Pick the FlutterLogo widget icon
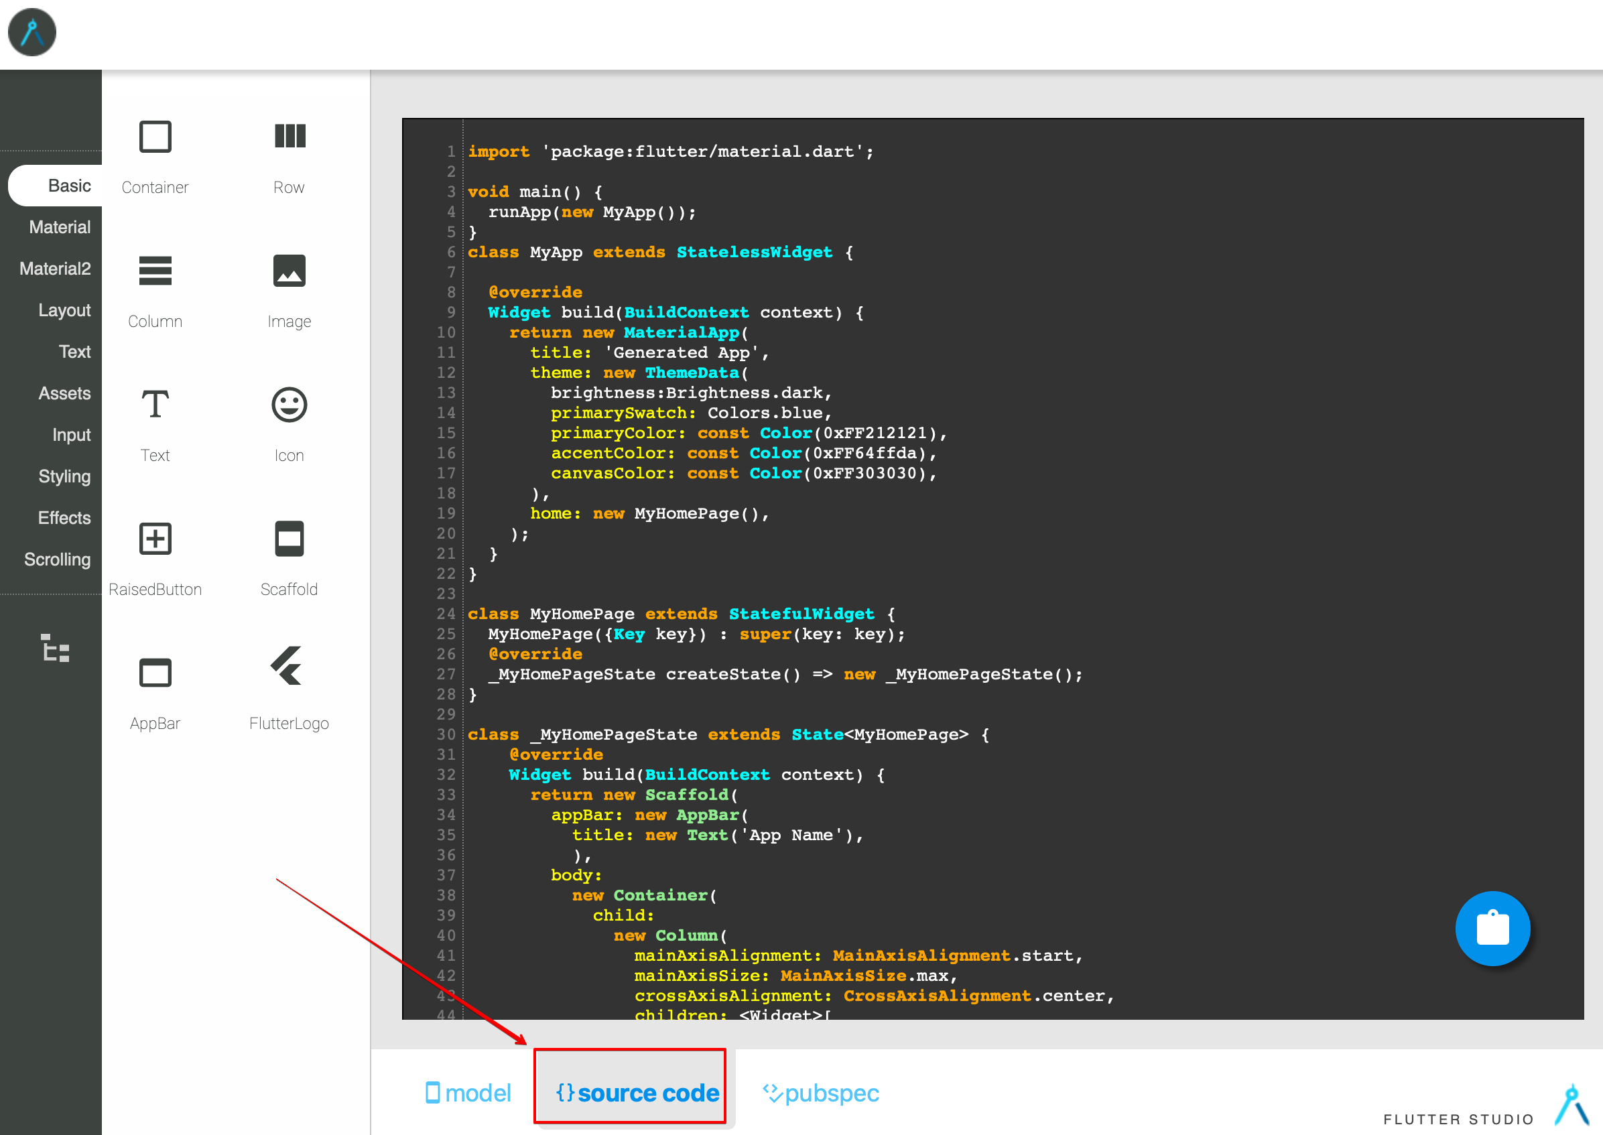Image resolution: width=1603 pixels, height=1135 pixels. click(287, 666)
